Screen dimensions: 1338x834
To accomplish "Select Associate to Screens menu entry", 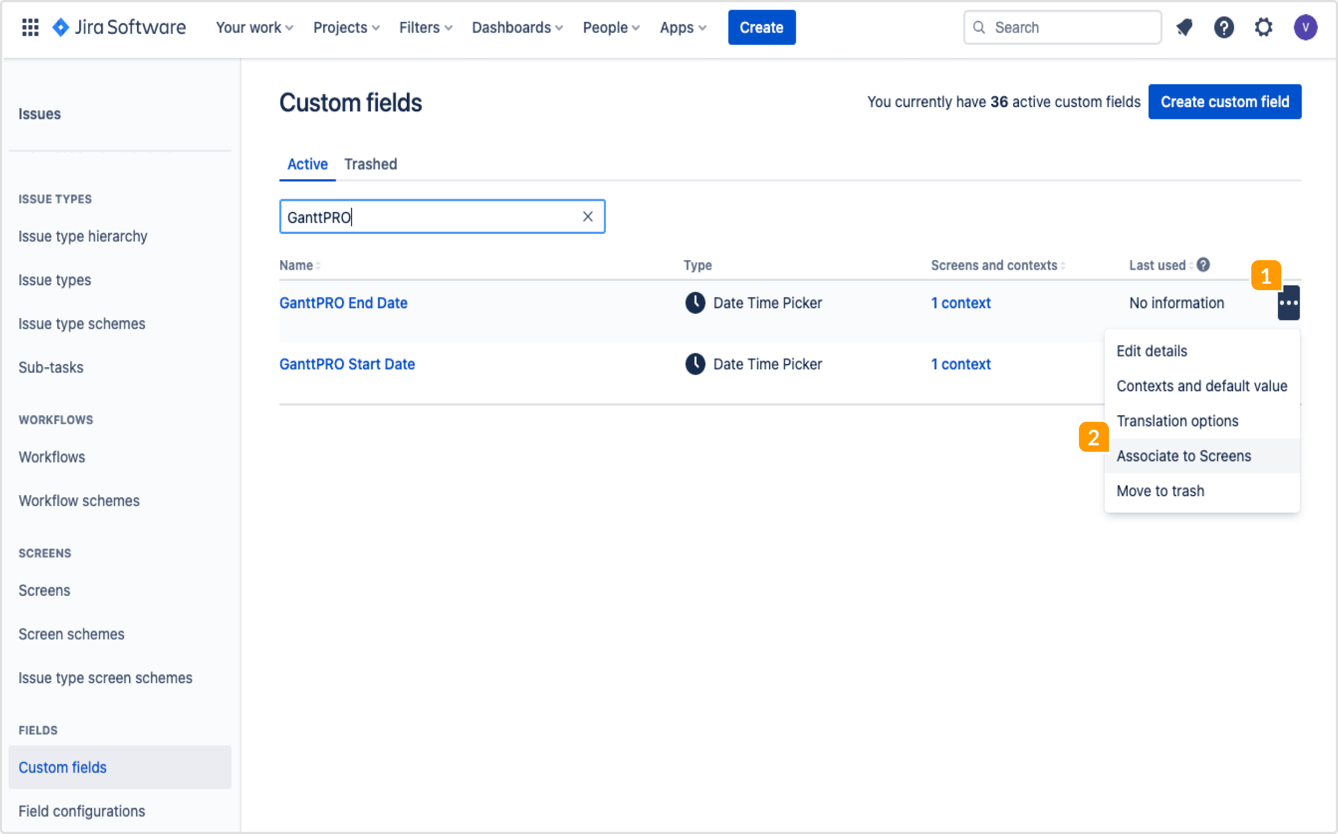I will point(1184,456).
